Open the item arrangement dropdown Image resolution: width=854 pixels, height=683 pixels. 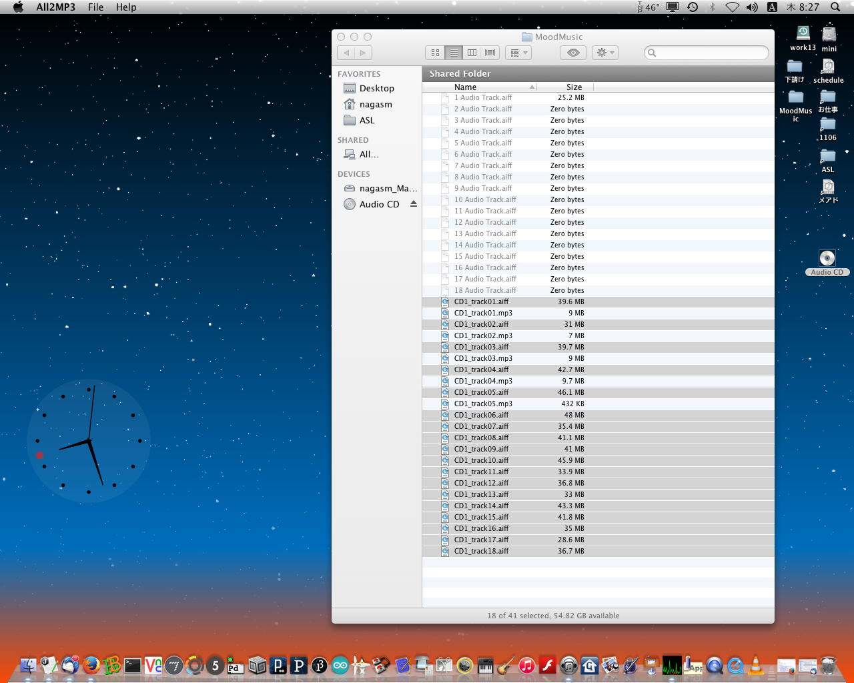pyautogui.click(x=518, y=53)
